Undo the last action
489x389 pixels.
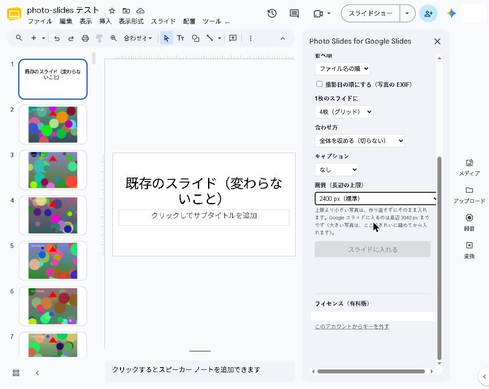click(57, 38)
